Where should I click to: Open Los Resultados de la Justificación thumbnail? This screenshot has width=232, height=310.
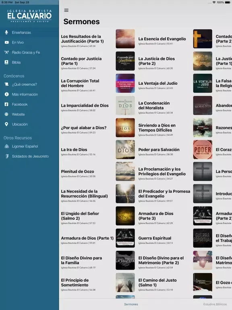(x=125, y=39)
